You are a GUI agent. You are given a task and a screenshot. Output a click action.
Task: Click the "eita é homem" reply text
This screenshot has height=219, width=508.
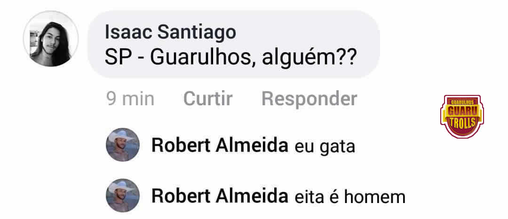pos(350,197)
